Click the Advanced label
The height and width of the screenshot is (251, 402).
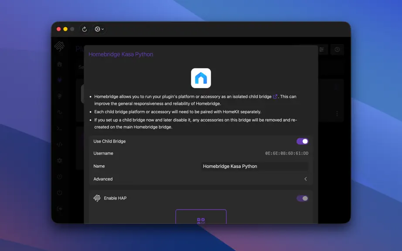click(x=103, y=179)
